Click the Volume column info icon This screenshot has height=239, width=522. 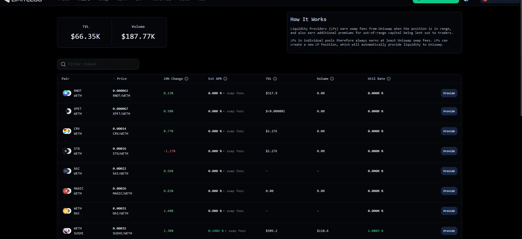[332, 79]
